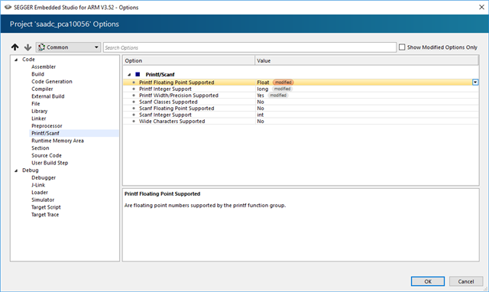
Task: Select Scanf Classes Supported row
Action: click(x=300, y=102)
